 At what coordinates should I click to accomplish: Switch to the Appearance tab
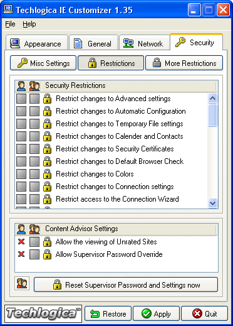[37, 43]
